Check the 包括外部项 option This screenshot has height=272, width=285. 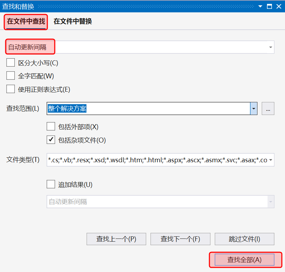(51, 127)
